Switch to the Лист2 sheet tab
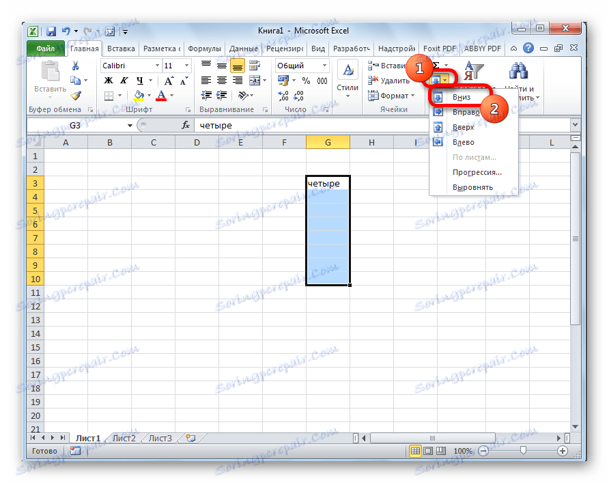 click(x=125, y=439)
